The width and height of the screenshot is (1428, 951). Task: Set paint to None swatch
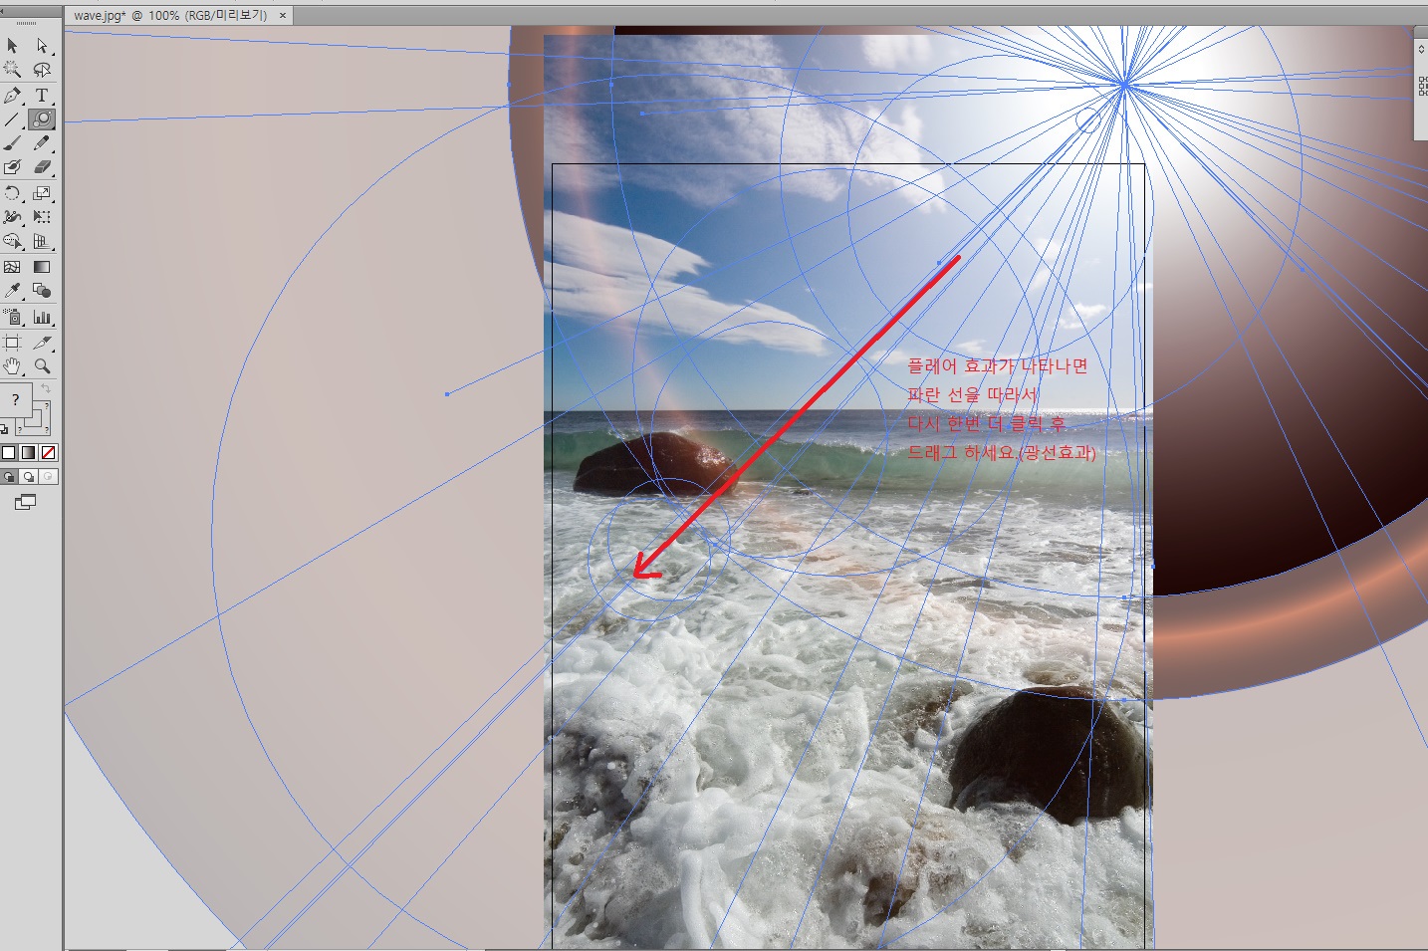pos(48,453)
